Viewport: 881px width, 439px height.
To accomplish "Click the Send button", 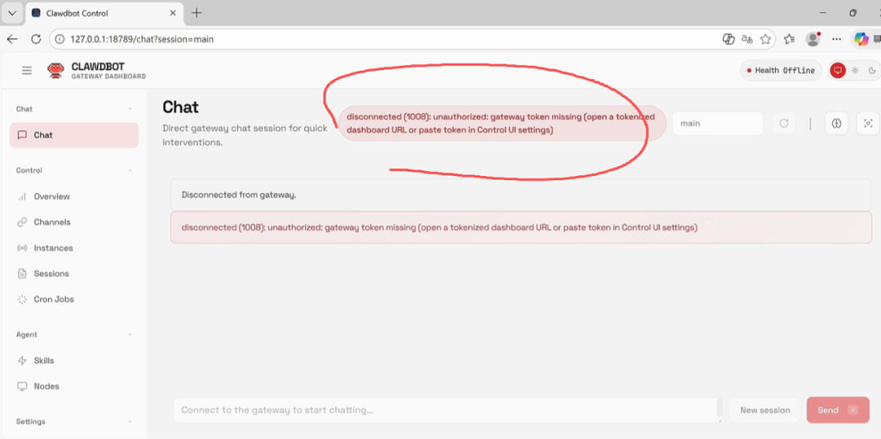I will pyautogui.click(x=838, y=410).
